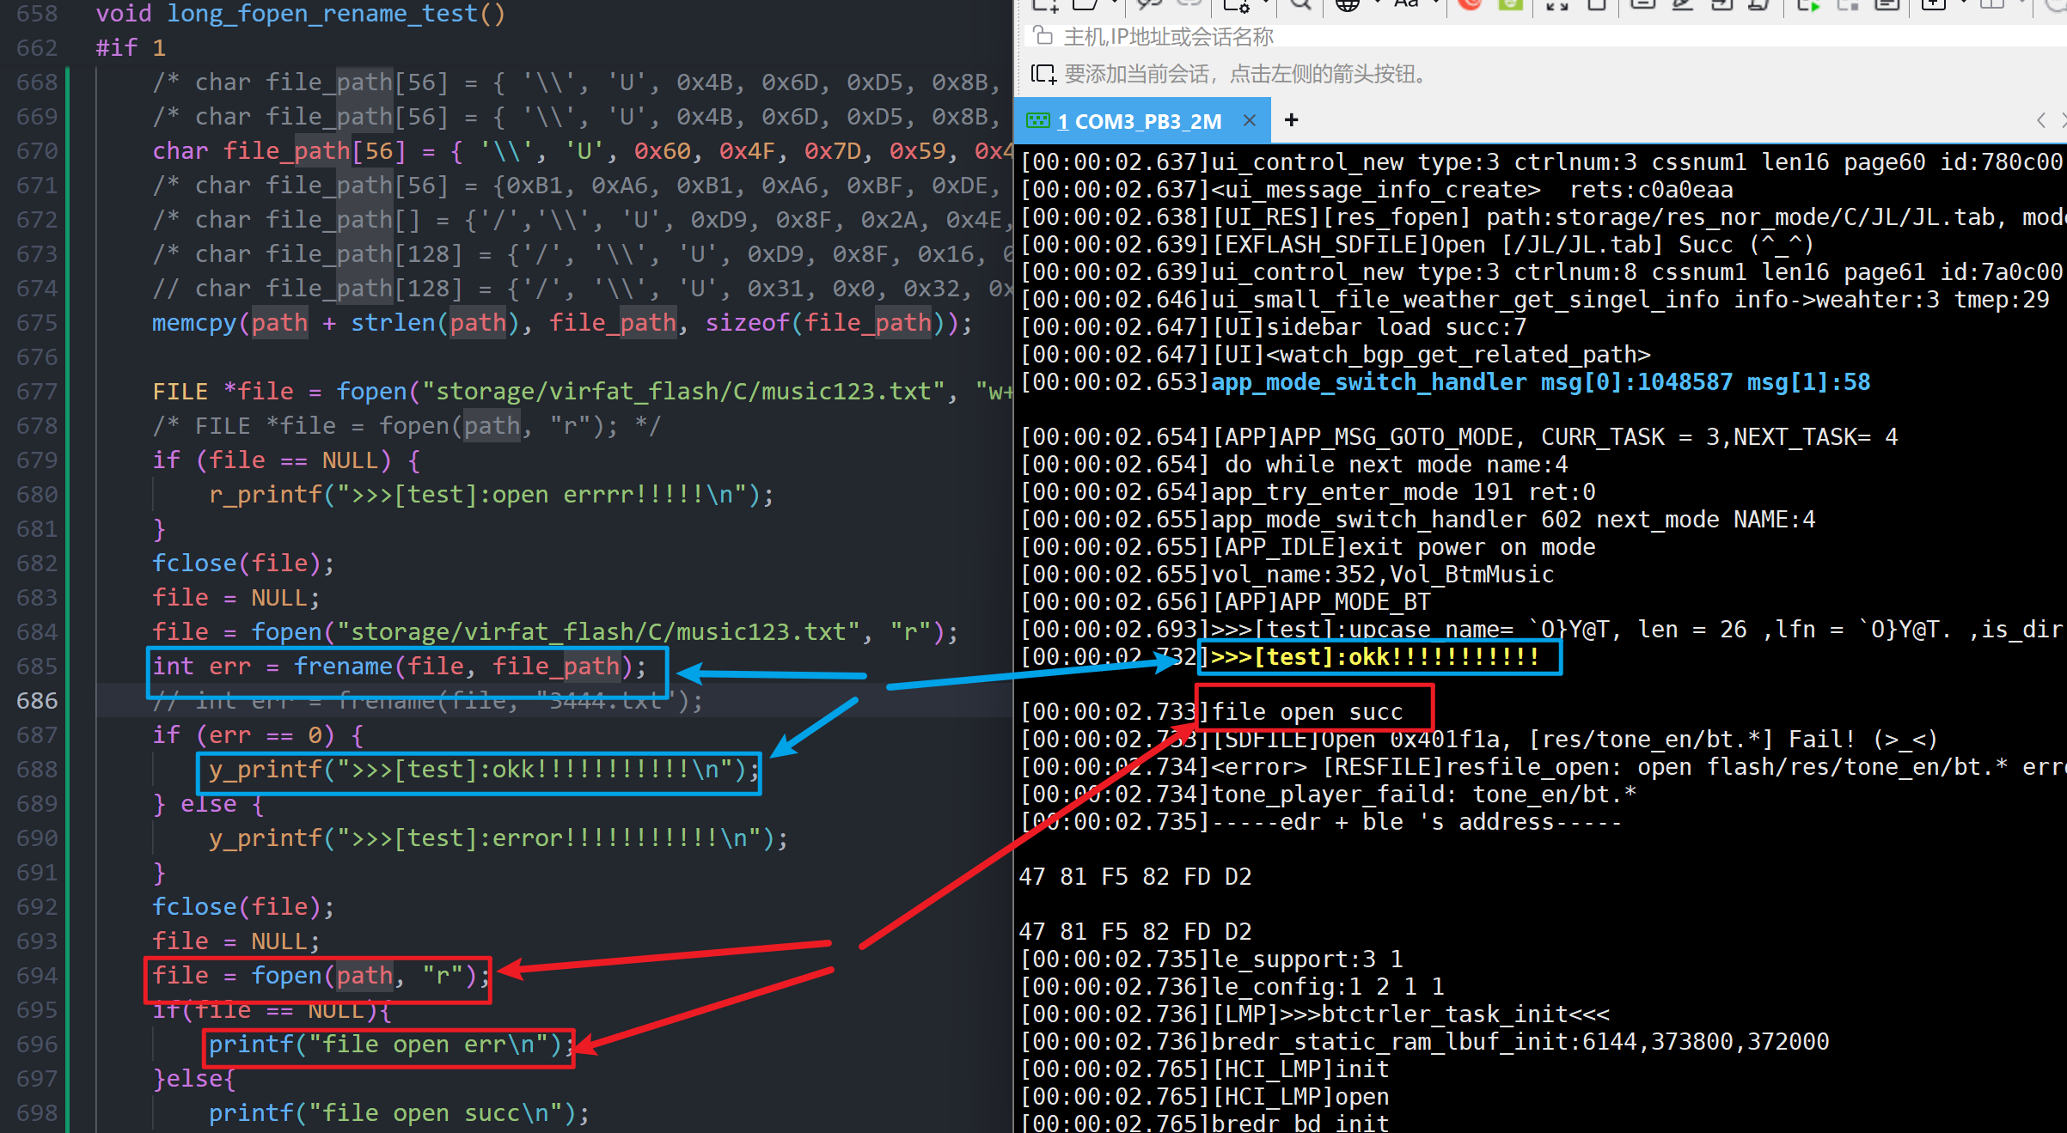Click the y_printf ">>>[test]:error" code line

pos(498,838)
